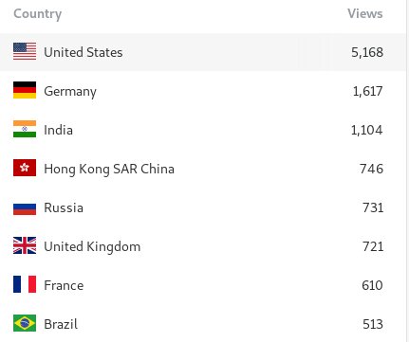Sort by the Views column header
409x342 pixels.
[365, 13]
